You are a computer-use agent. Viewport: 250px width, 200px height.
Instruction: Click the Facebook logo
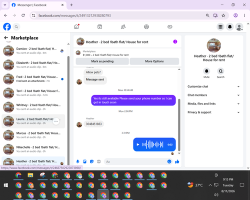point(7,26)
